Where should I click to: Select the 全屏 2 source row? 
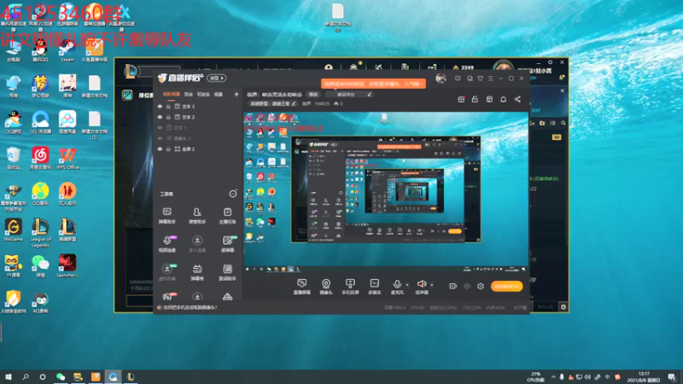[198, 148]
